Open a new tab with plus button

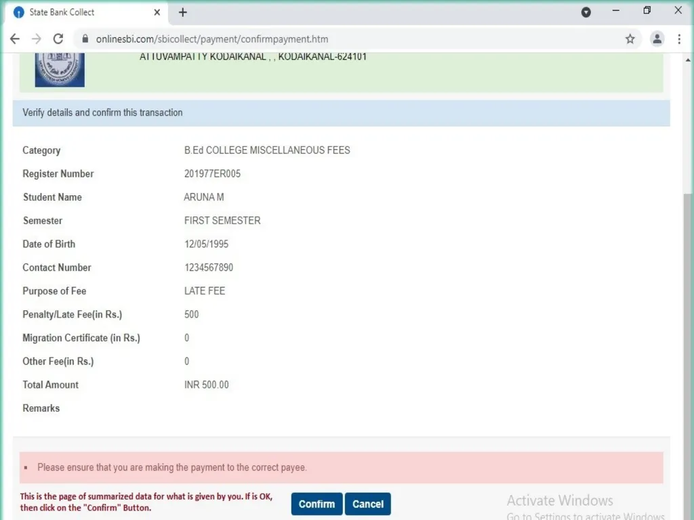point(183,12)
